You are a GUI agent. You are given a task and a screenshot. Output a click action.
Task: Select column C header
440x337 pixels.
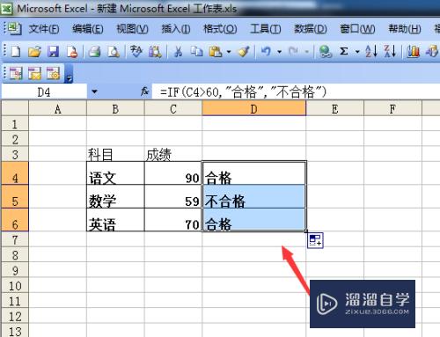click(x=173, y=109)
